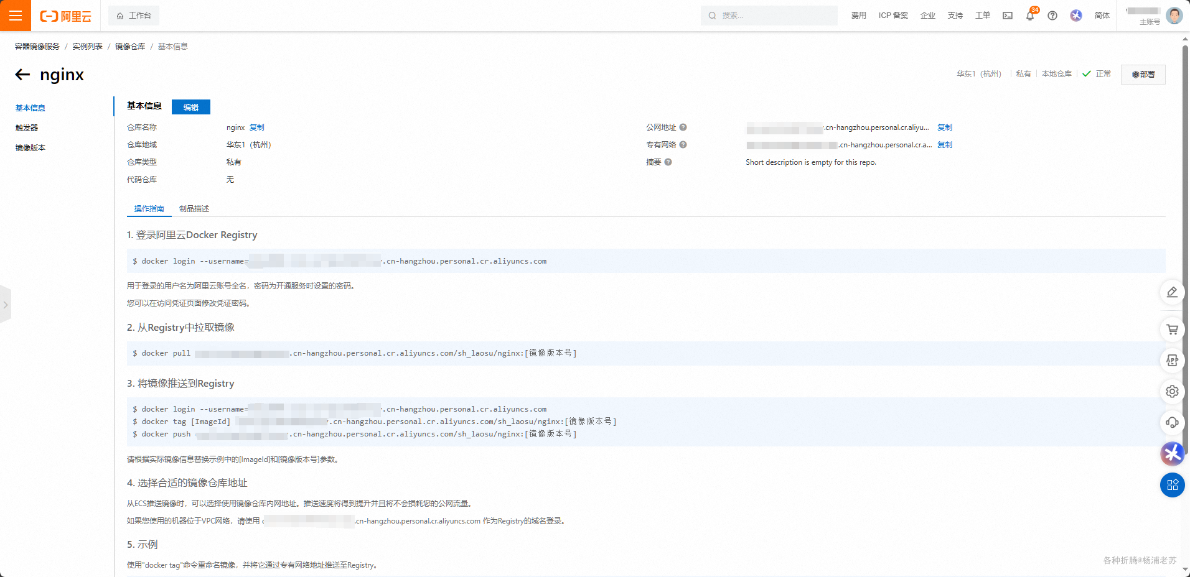Click the docker push command line

tap(355, 434)
